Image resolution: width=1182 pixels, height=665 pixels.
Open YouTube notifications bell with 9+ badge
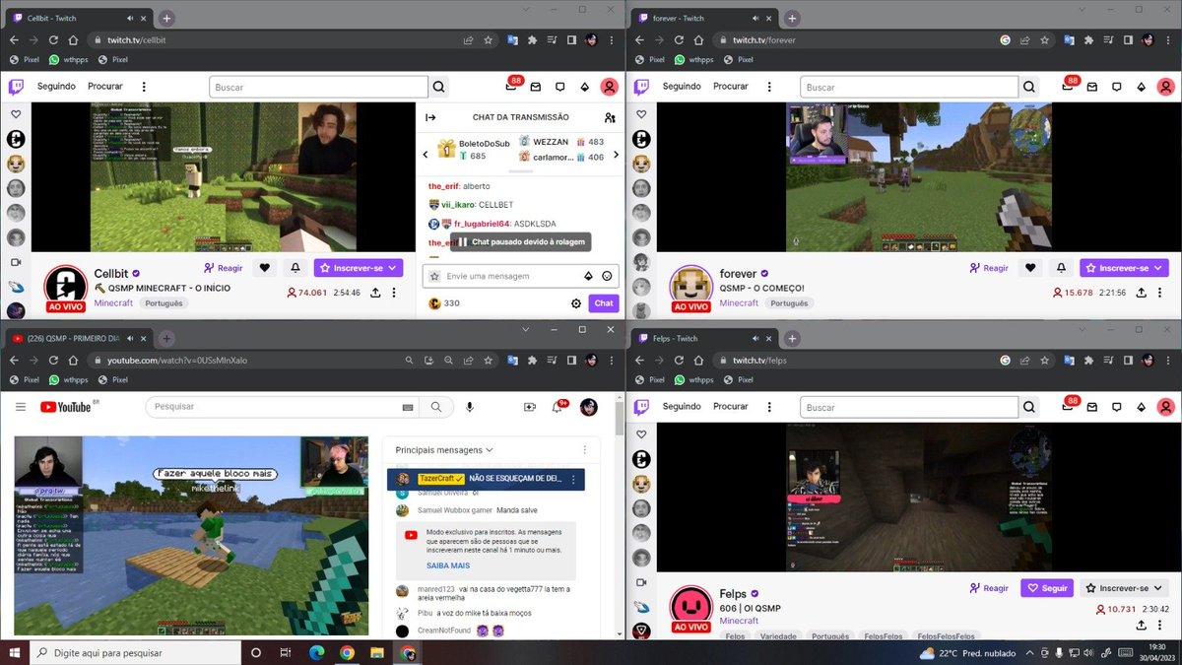558,407
